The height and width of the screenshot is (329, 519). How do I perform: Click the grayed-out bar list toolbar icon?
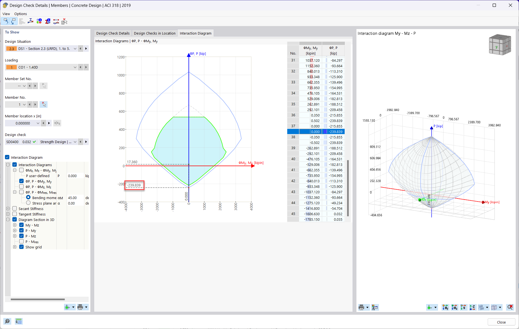pos(22,21)
